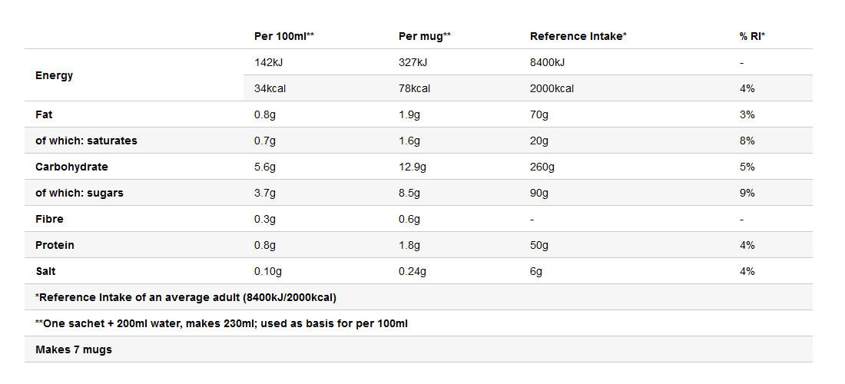Select the 142kJ energy value
The width and height of the screenshot is (845, 384).
(x=270, y=62)
